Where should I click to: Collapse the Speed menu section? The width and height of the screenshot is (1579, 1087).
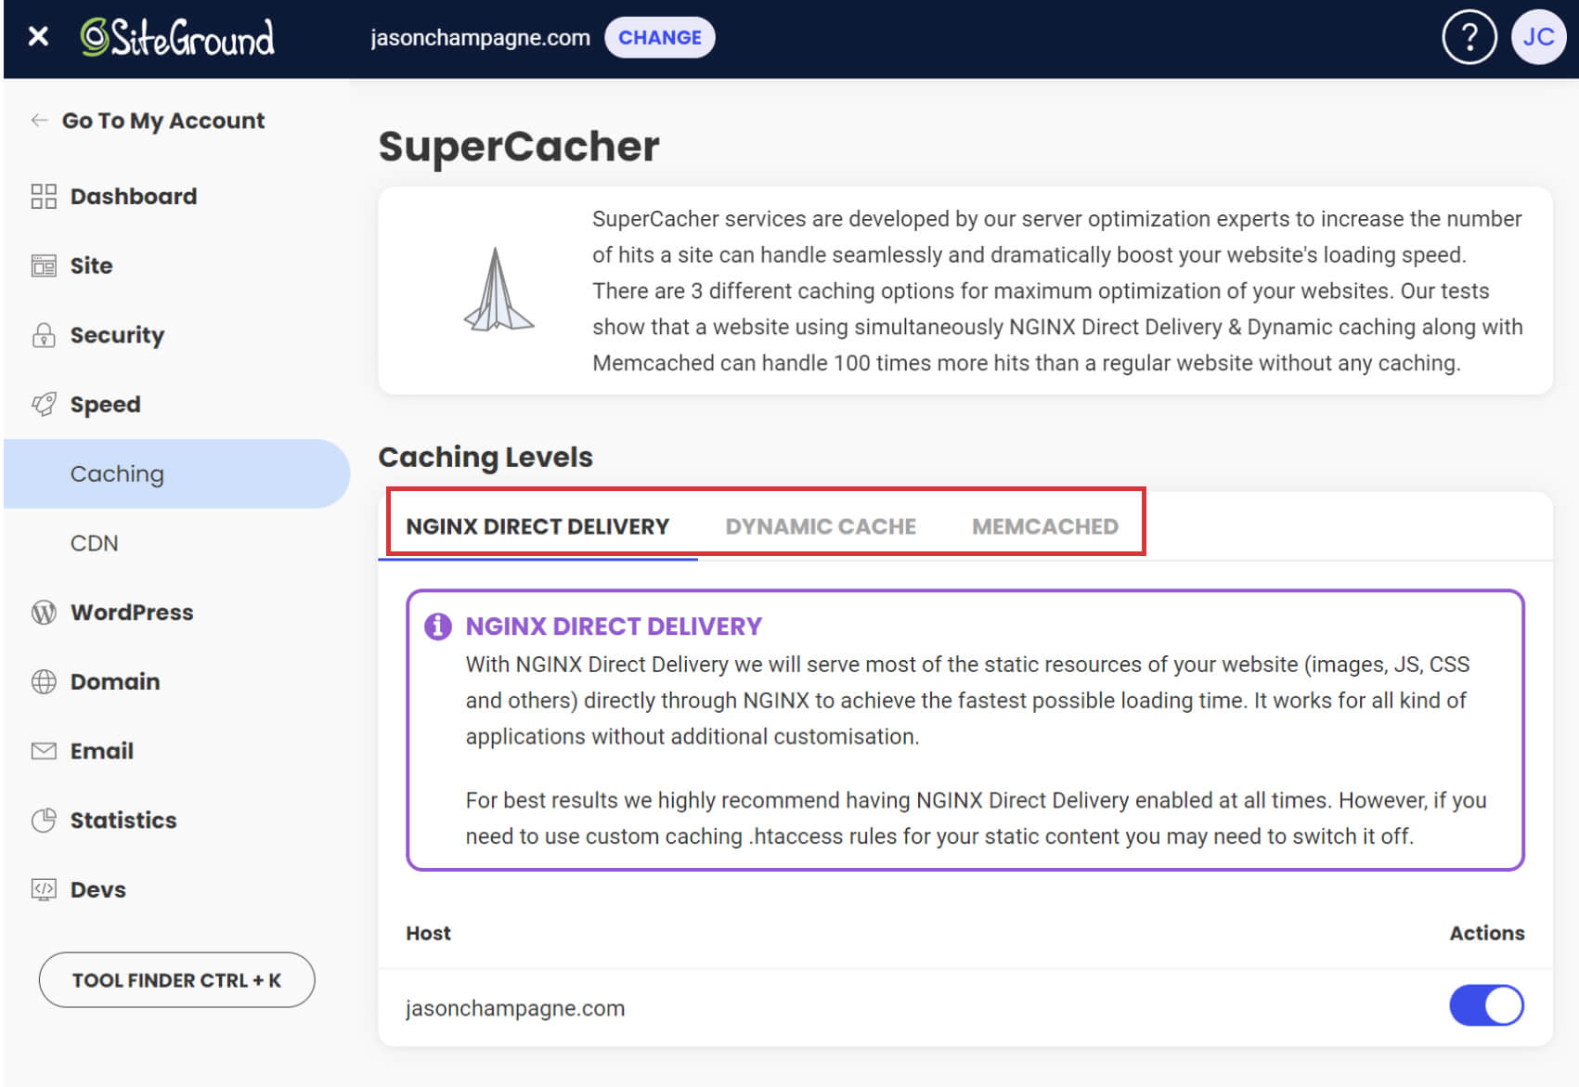105,405
